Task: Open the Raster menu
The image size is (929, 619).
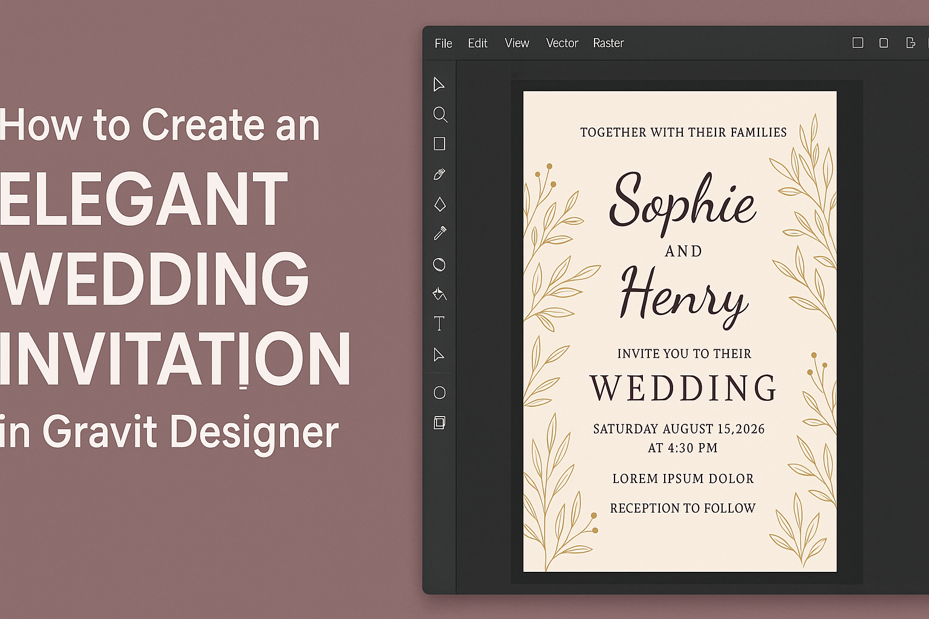Action: pyautogui.click(x=608, y=43)
